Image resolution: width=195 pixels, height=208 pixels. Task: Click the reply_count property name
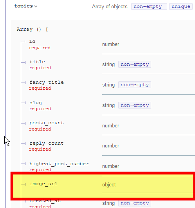click(x=47, y=144)
